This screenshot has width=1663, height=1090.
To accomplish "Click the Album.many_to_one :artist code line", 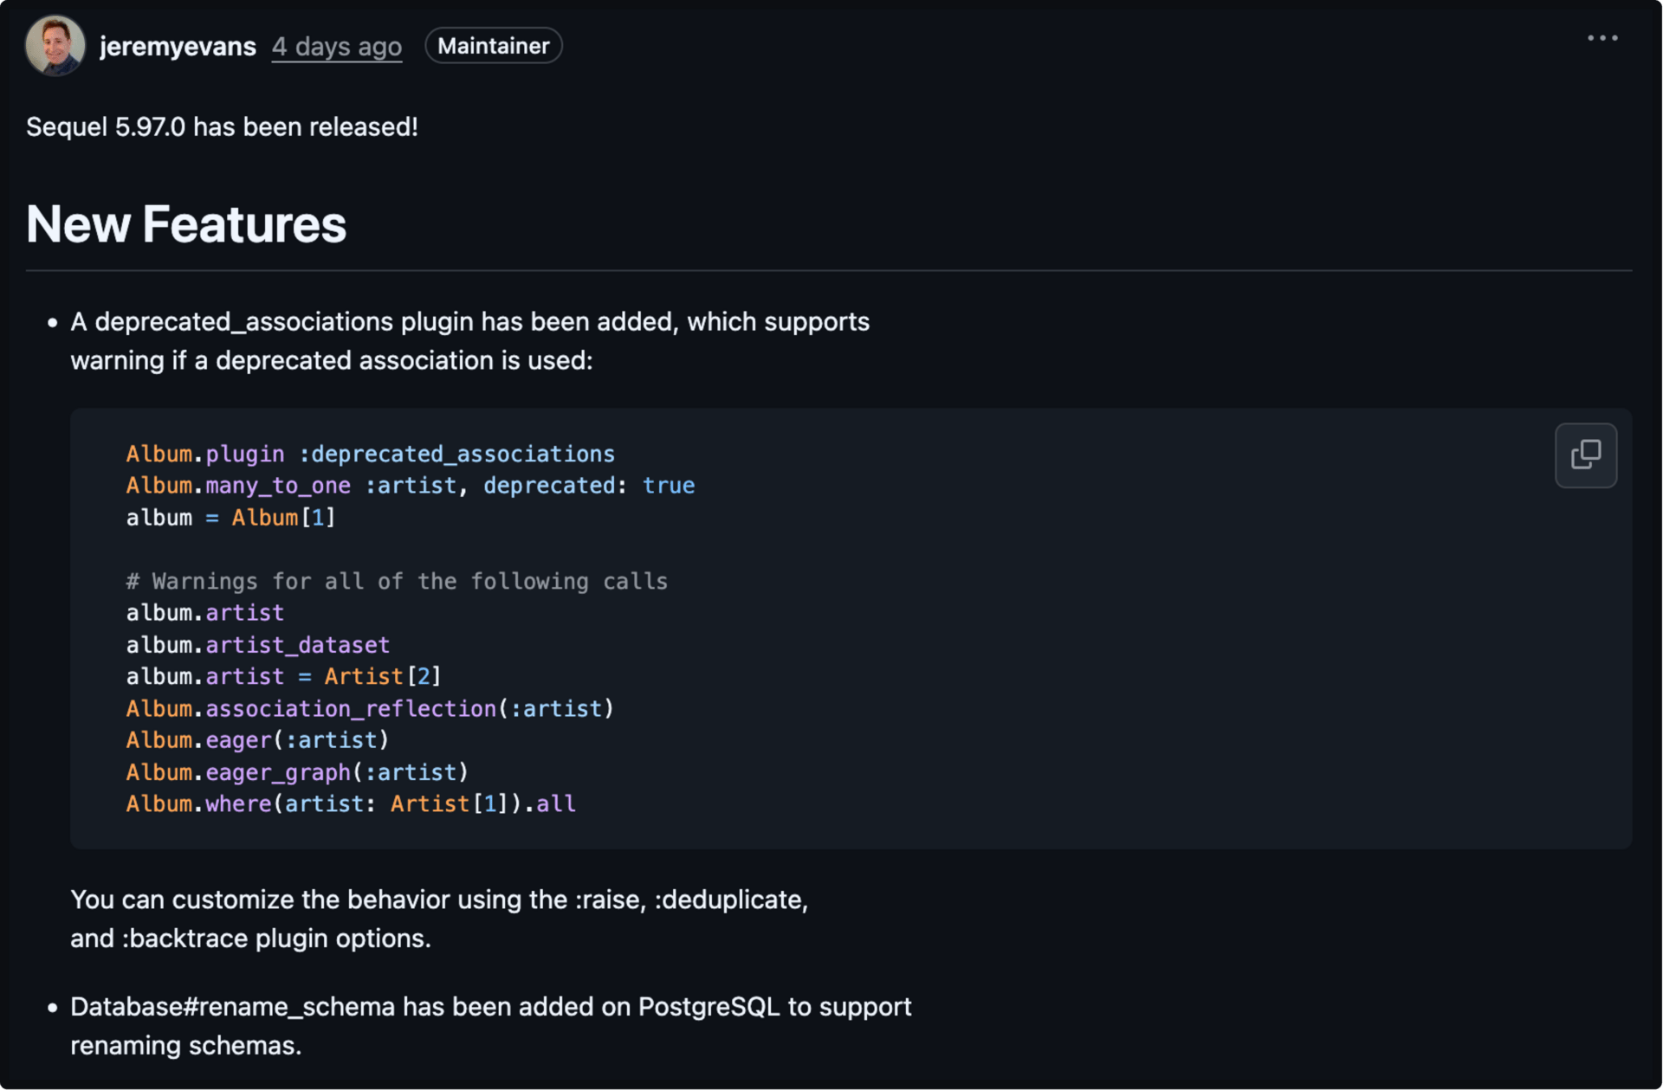I will 410,486.
